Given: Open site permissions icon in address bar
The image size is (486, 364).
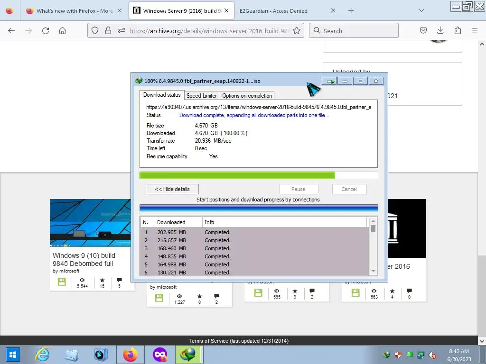Looking at the screenshot, I should (121, 30).
